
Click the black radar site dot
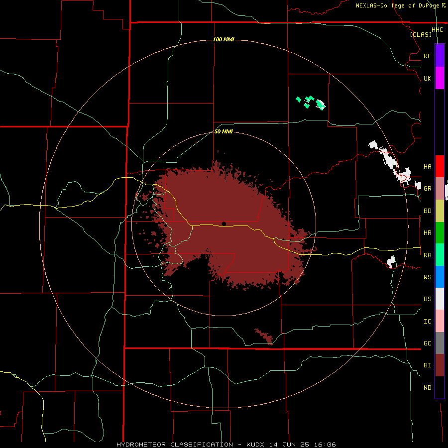[224, 224]
